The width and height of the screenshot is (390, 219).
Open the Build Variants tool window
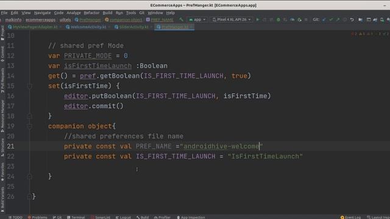pos(2,200)
